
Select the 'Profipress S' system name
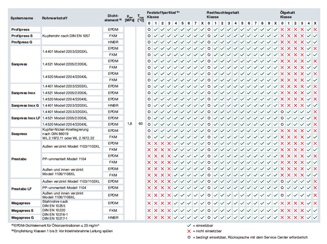(22, 36)
